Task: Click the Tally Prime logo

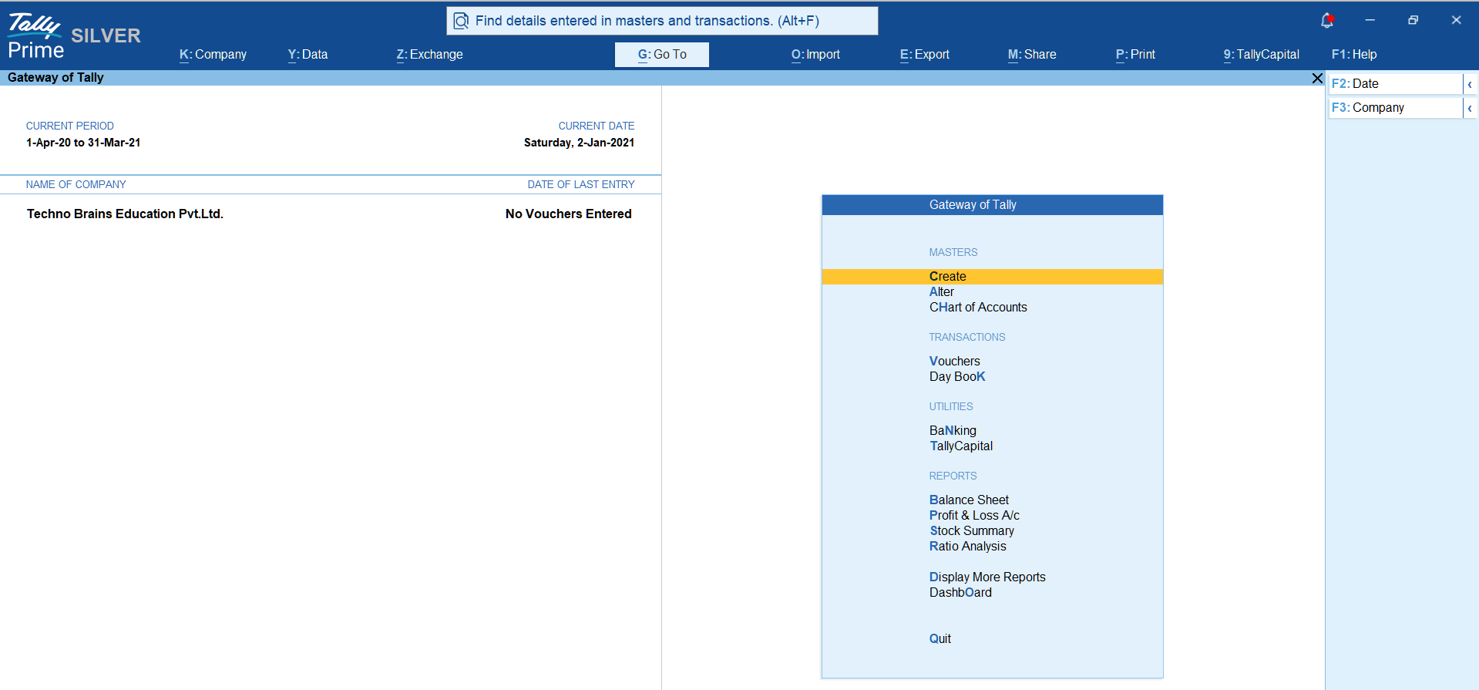Action: point(35,36)
